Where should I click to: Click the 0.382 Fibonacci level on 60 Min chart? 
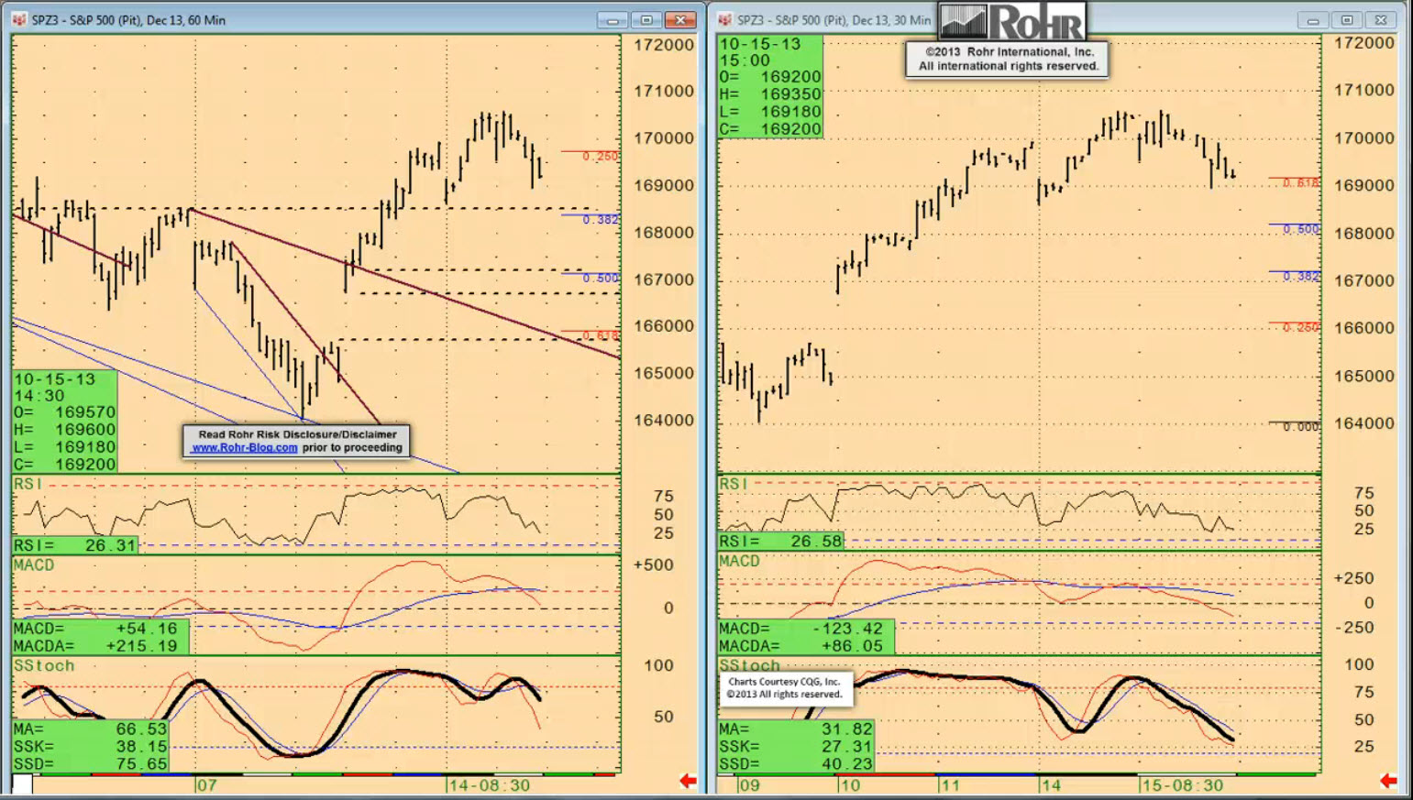point(601,220)
